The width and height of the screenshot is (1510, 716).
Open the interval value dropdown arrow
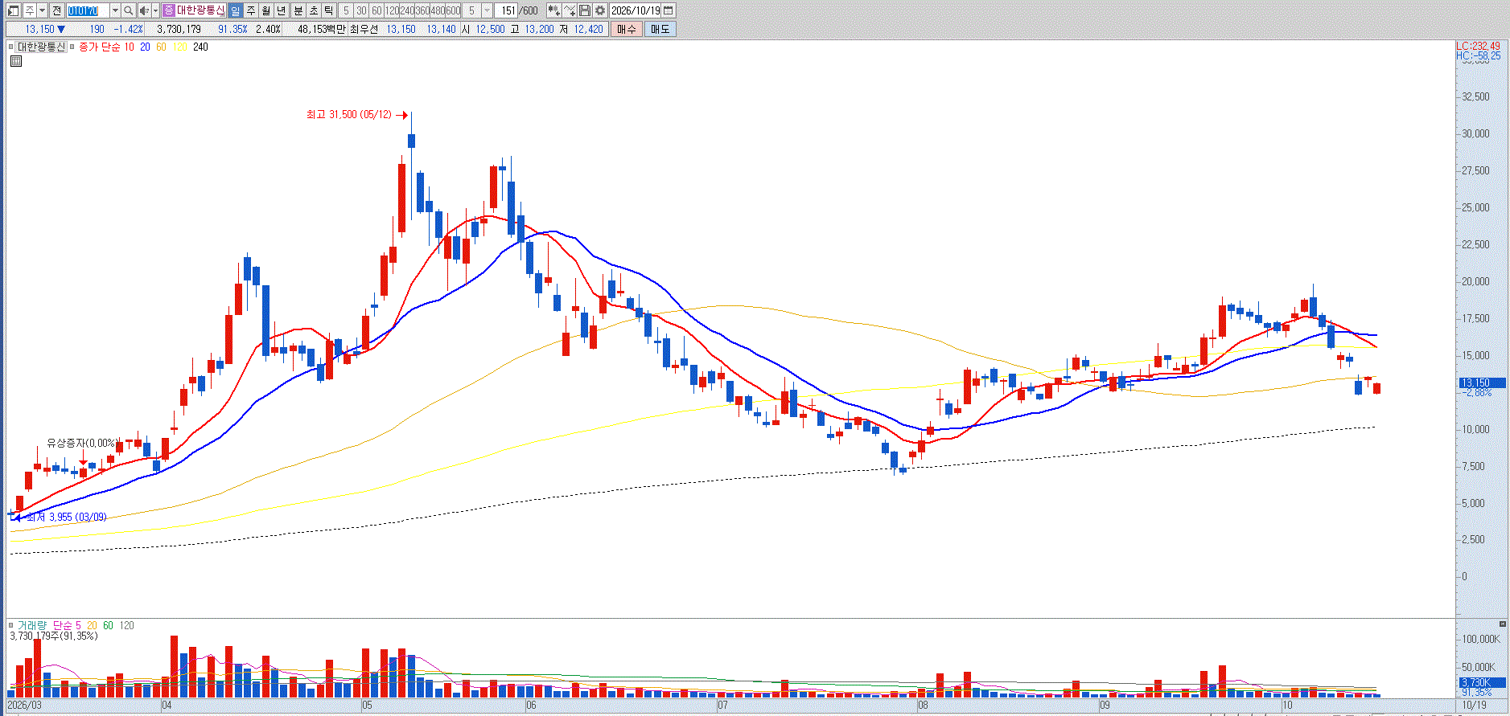(x=488, y=10)
